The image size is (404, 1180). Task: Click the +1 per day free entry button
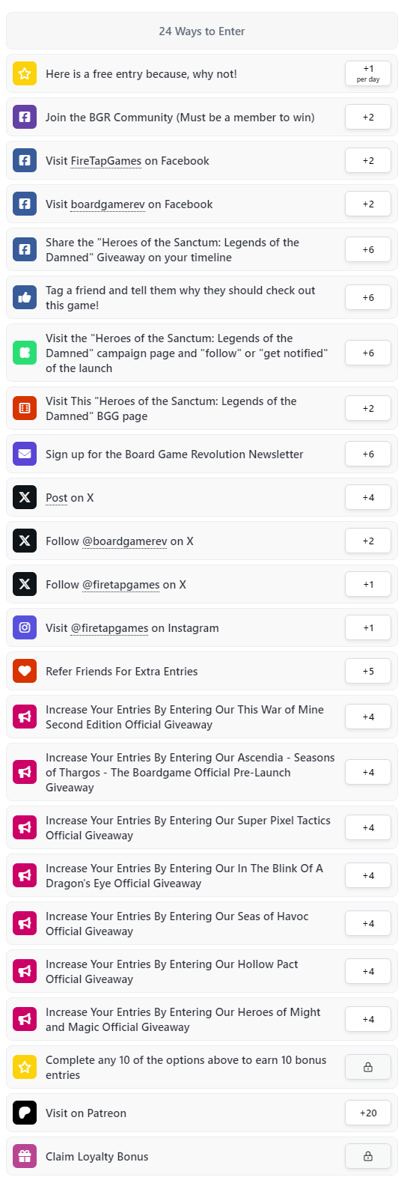(x=368, y=73)
